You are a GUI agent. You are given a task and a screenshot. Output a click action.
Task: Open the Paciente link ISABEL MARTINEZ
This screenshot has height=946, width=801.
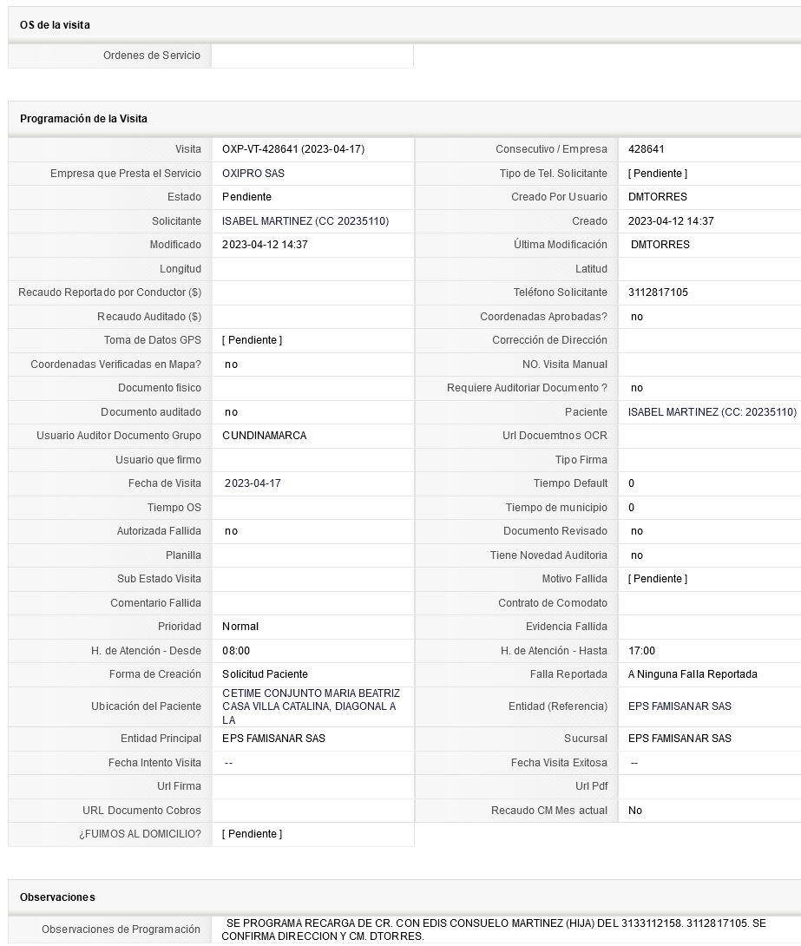(x=712, y=412)
